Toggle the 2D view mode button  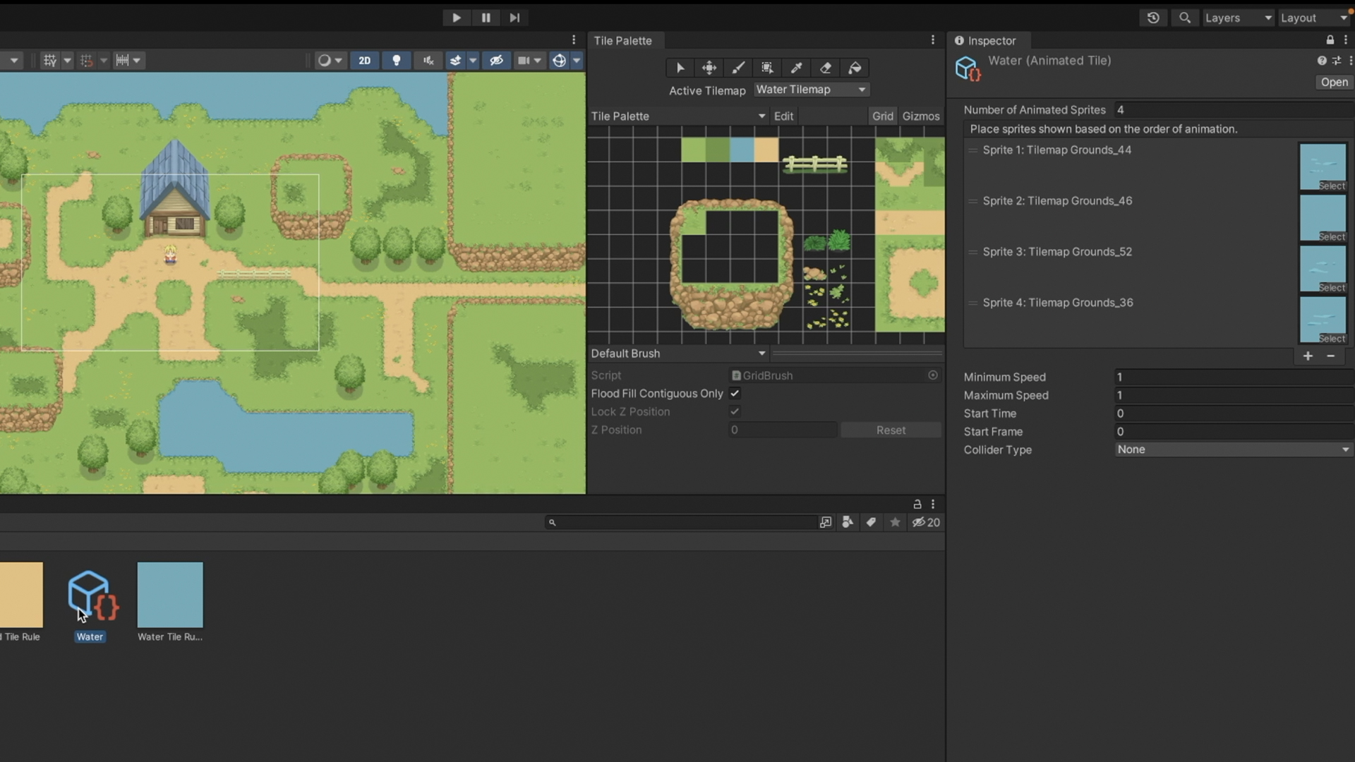(364, 61)
